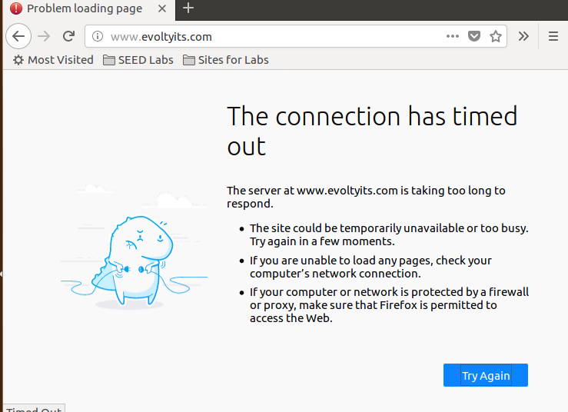Reload the page with the refresh icon
568x412 pixels.
[x=68, y=36]
